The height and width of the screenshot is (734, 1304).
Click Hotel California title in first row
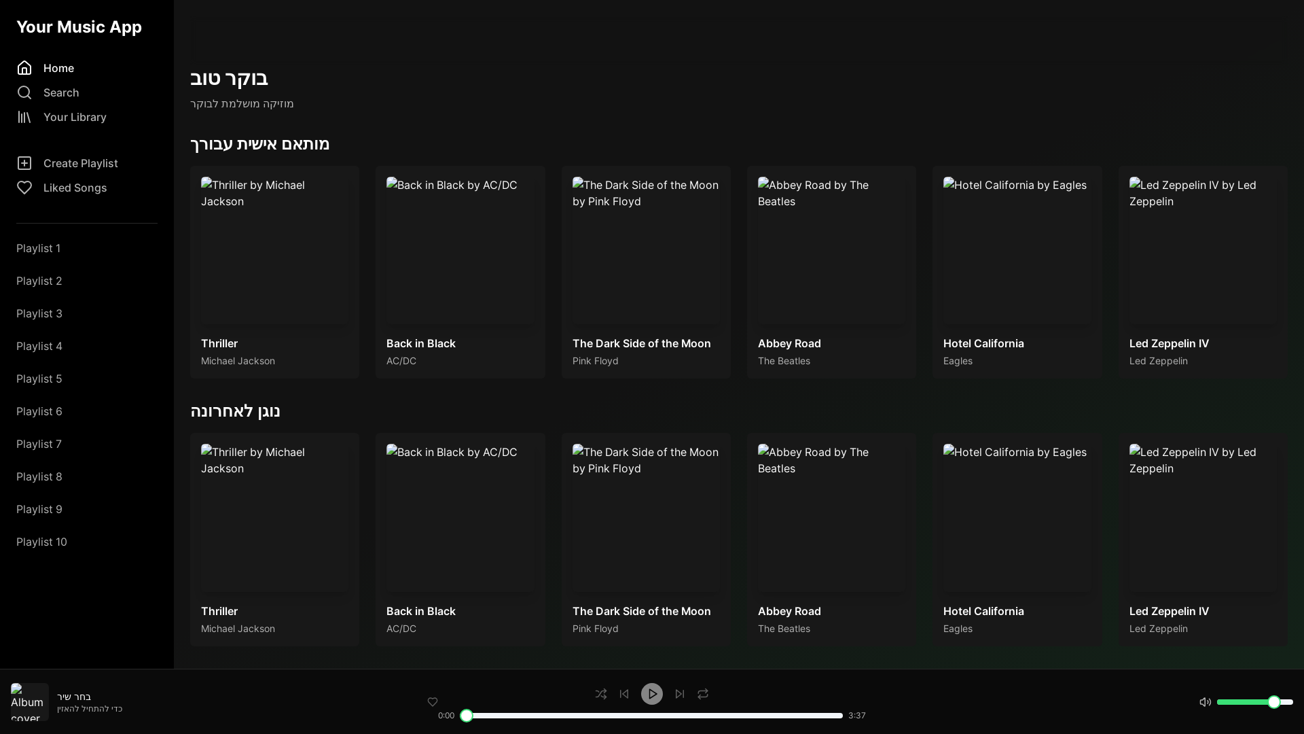pos(983,343)
